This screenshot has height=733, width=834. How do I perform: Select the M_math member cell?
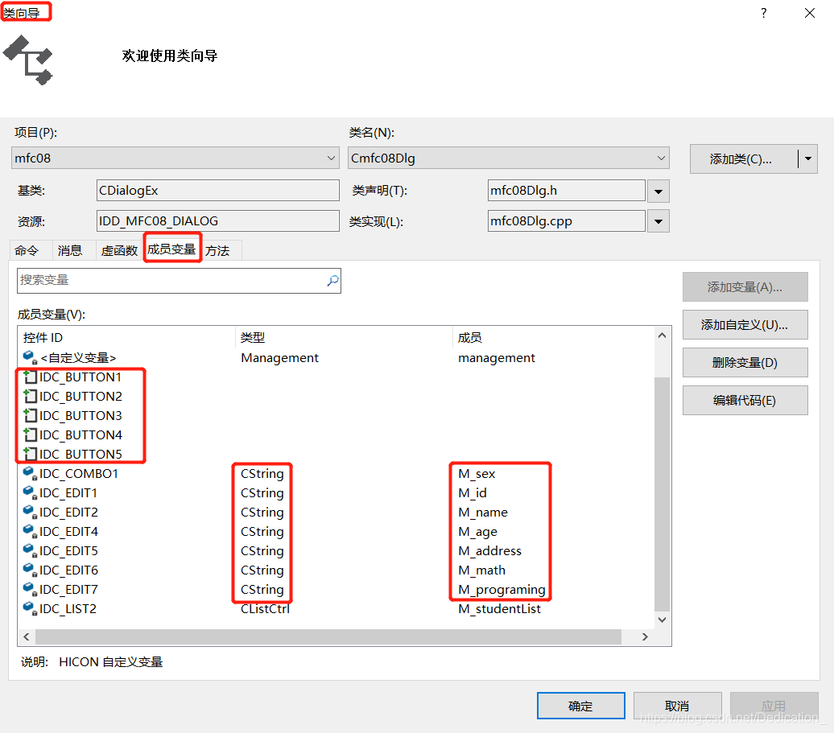point(482,570)
